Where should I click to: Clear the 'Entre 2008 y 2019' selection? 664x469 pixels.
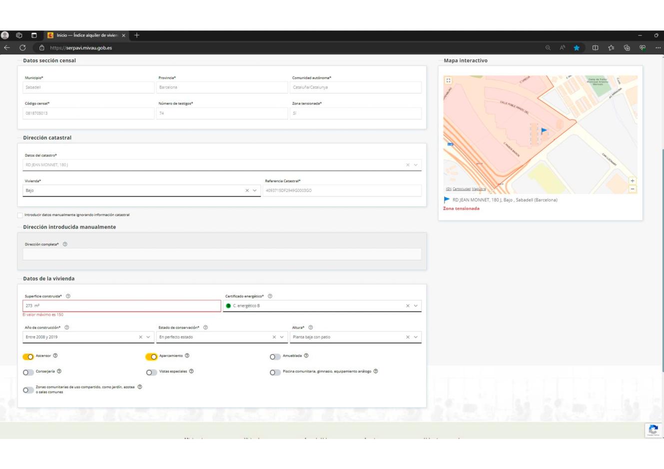coord(140,337)
